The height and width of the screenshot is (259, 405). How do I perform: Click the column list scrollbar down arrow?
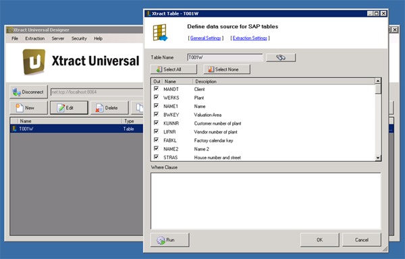point(378,158)
